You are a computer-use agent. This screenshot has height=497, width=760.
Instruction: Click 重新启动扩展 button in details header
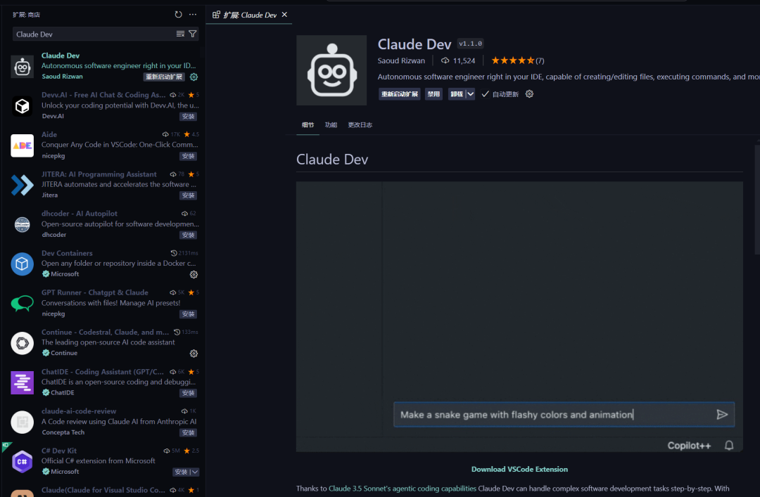[400, 94]
